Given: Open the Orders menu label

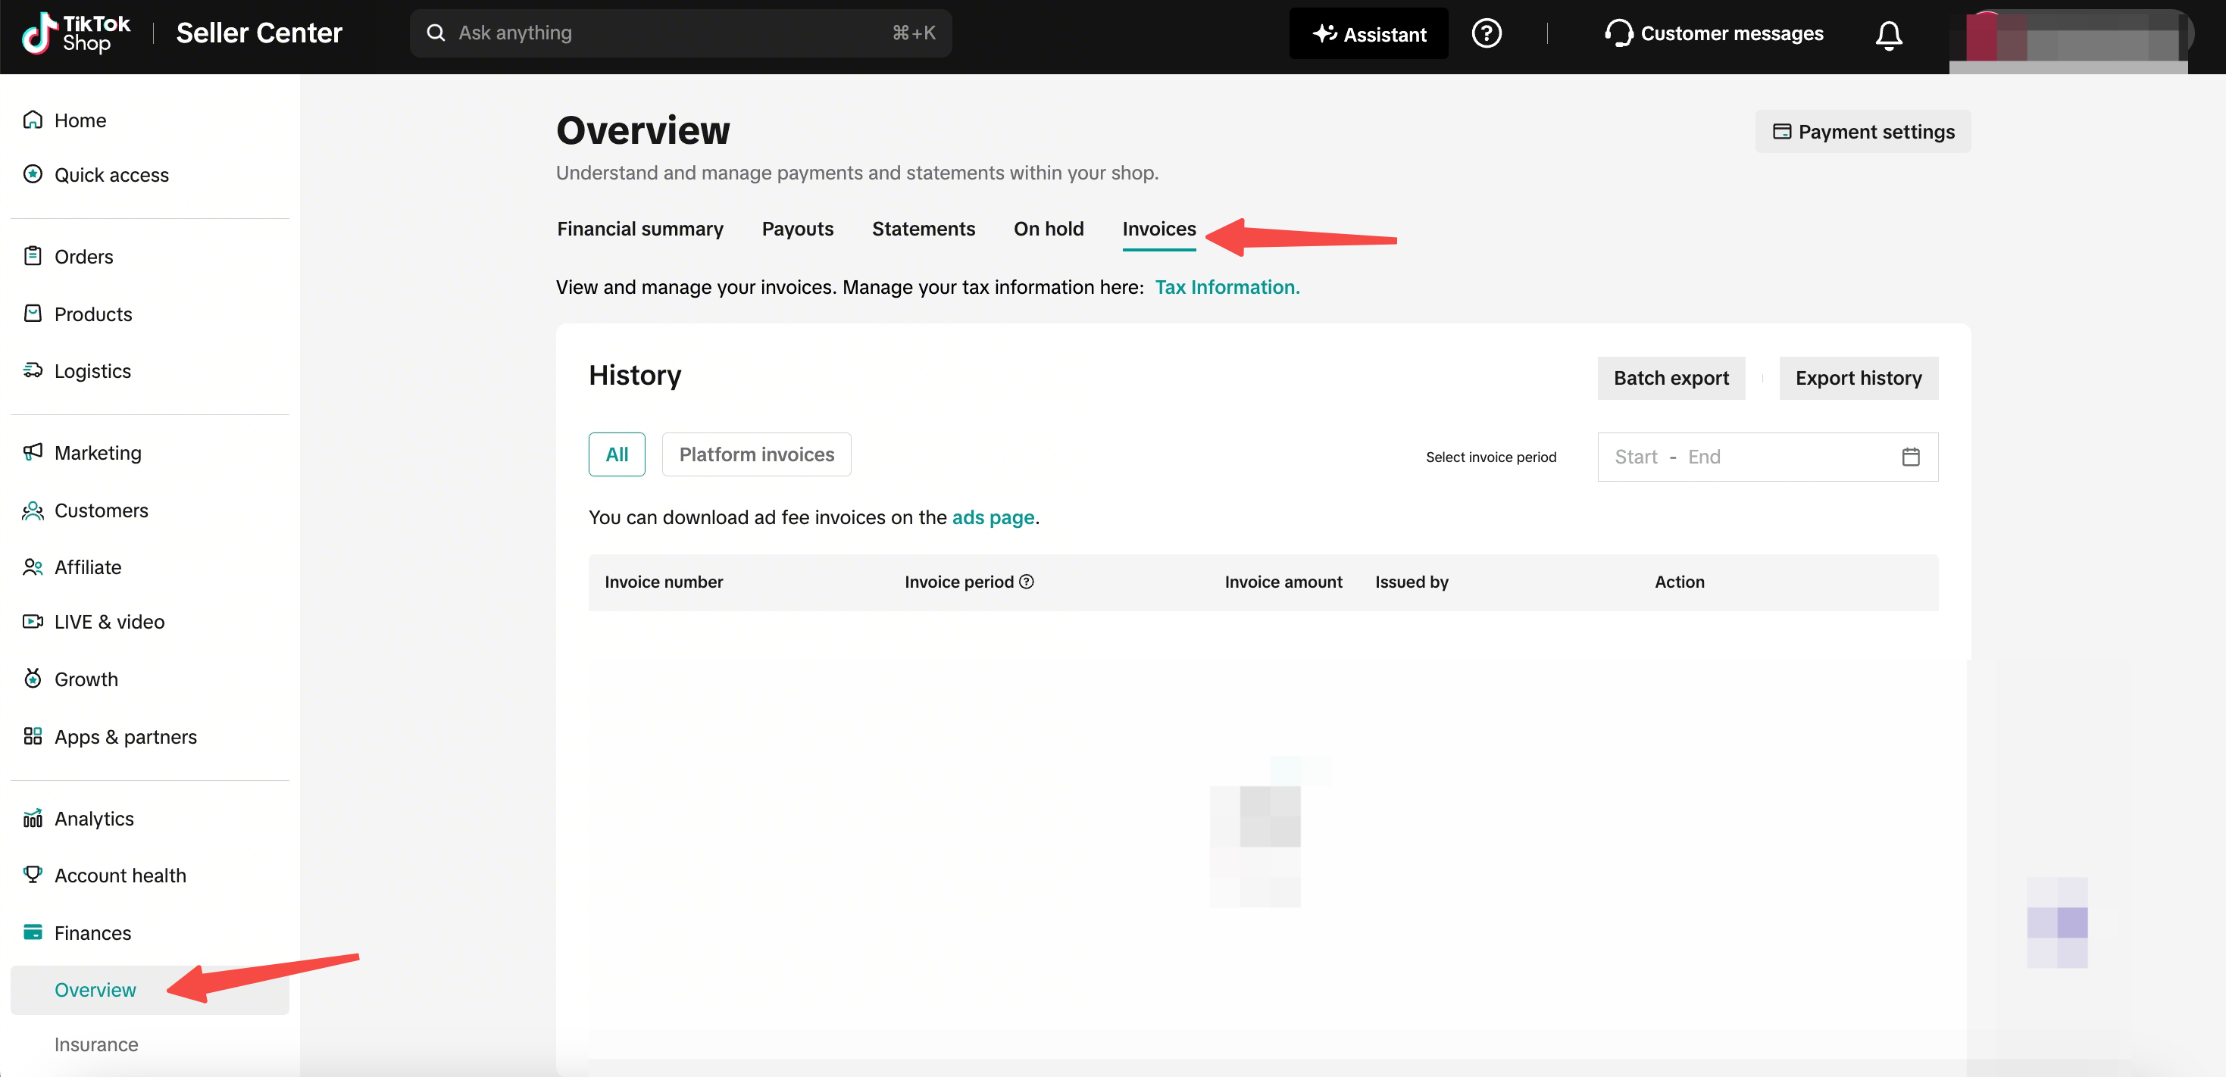Looking at the screenshot, I should 84,257.
